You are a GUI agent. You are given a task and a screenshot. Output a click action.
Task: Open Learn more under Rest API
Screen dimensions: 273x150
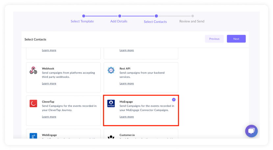click(x=127, y=83)
